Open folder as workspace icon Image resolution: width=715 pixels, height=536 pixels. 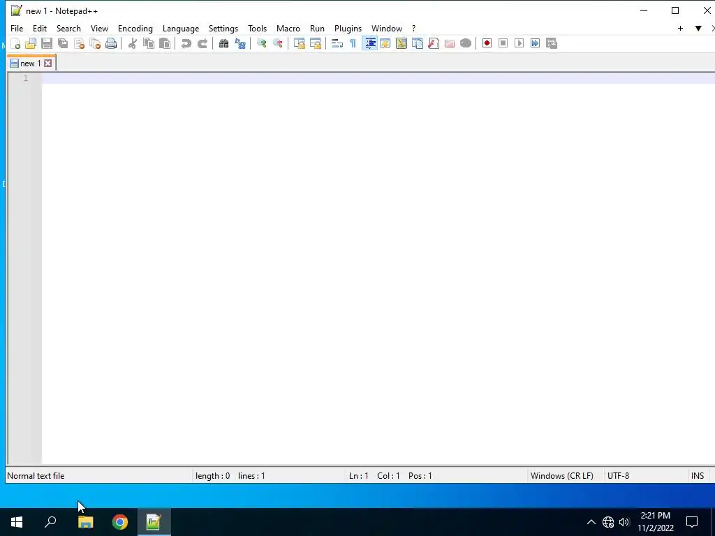pyautogui.click(x=449, y=43)
